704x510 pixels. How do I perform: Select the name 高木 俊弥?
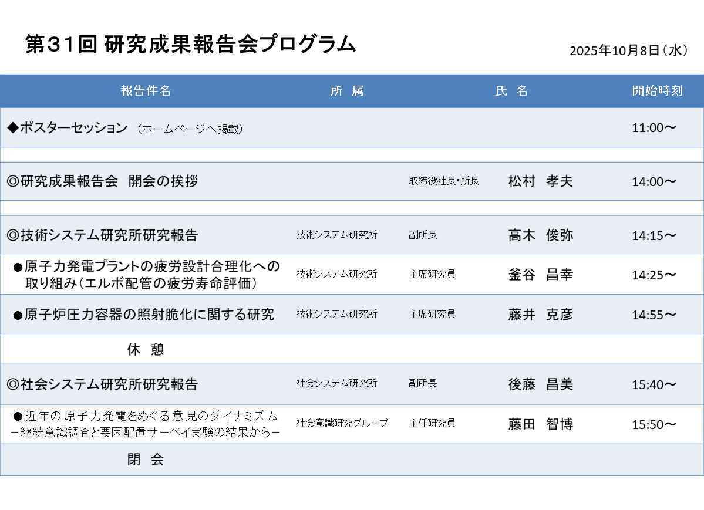point(540,235)
